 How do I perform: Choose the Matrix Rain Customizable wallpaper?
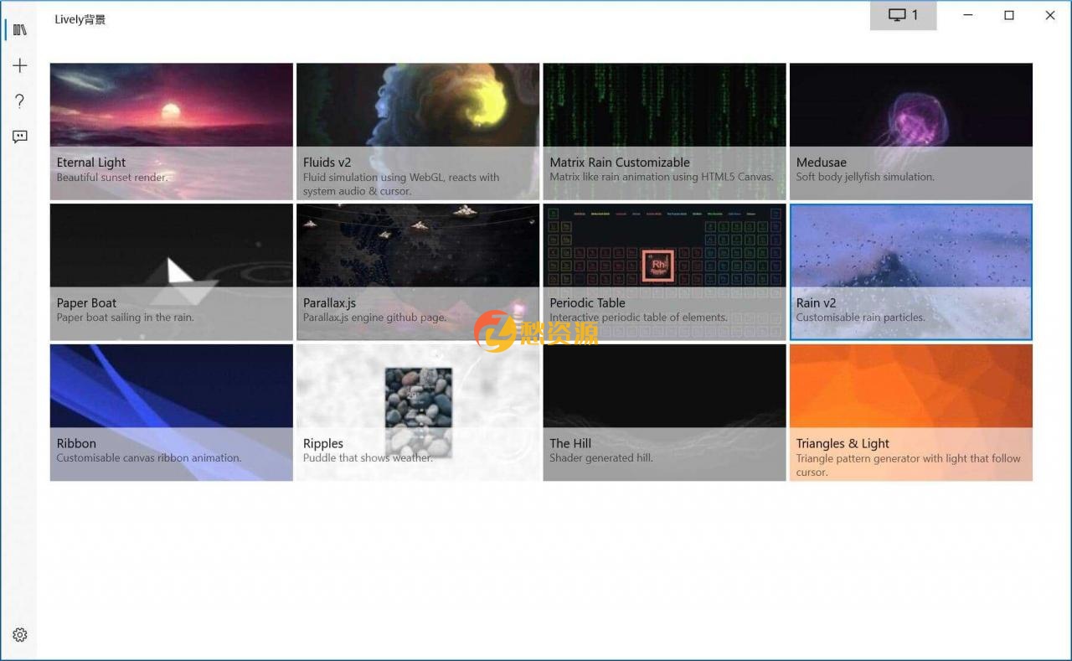[x=663, y=131]
